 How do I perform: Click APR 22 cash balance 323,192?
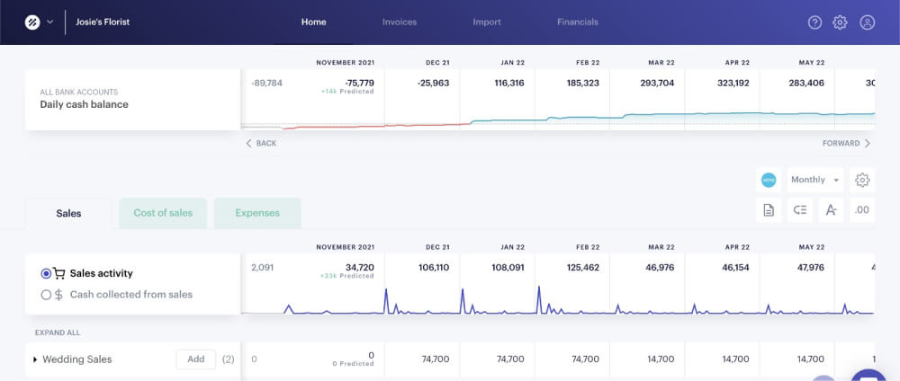(733, 83)
